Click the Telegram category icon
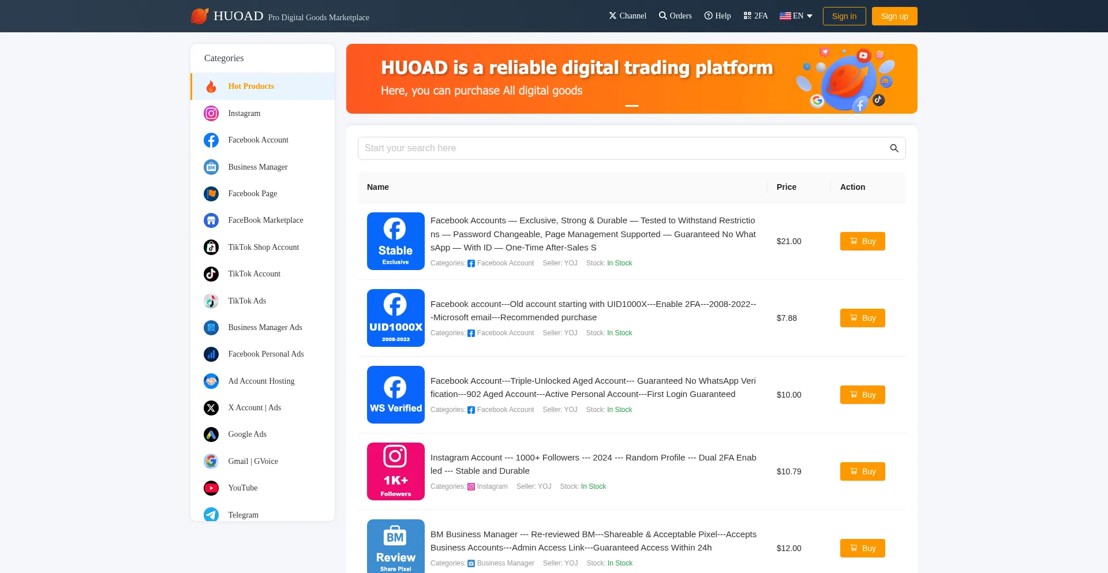 pos(211,514)
